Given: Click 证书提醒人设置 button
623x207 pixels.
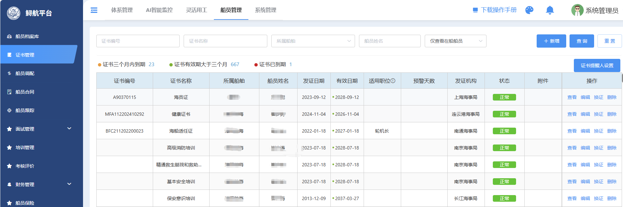Looking at the screenshot, I should click(597, 65).
